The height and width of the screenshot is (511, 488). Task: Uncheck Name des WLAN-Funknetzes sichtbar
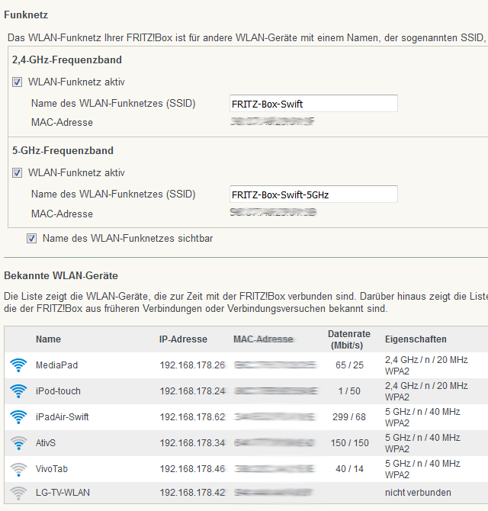(31, 239)
